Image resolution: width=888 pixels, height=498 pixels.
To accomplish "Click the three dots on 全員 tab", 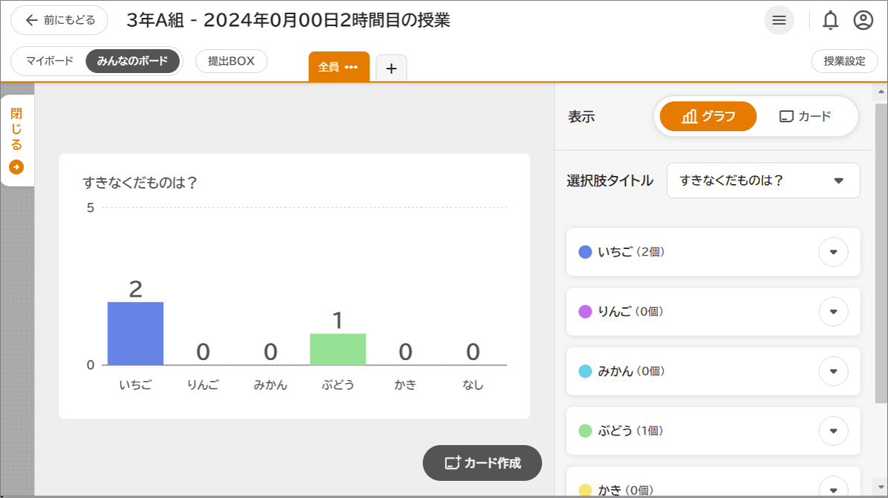I will [x=351, y=67].
